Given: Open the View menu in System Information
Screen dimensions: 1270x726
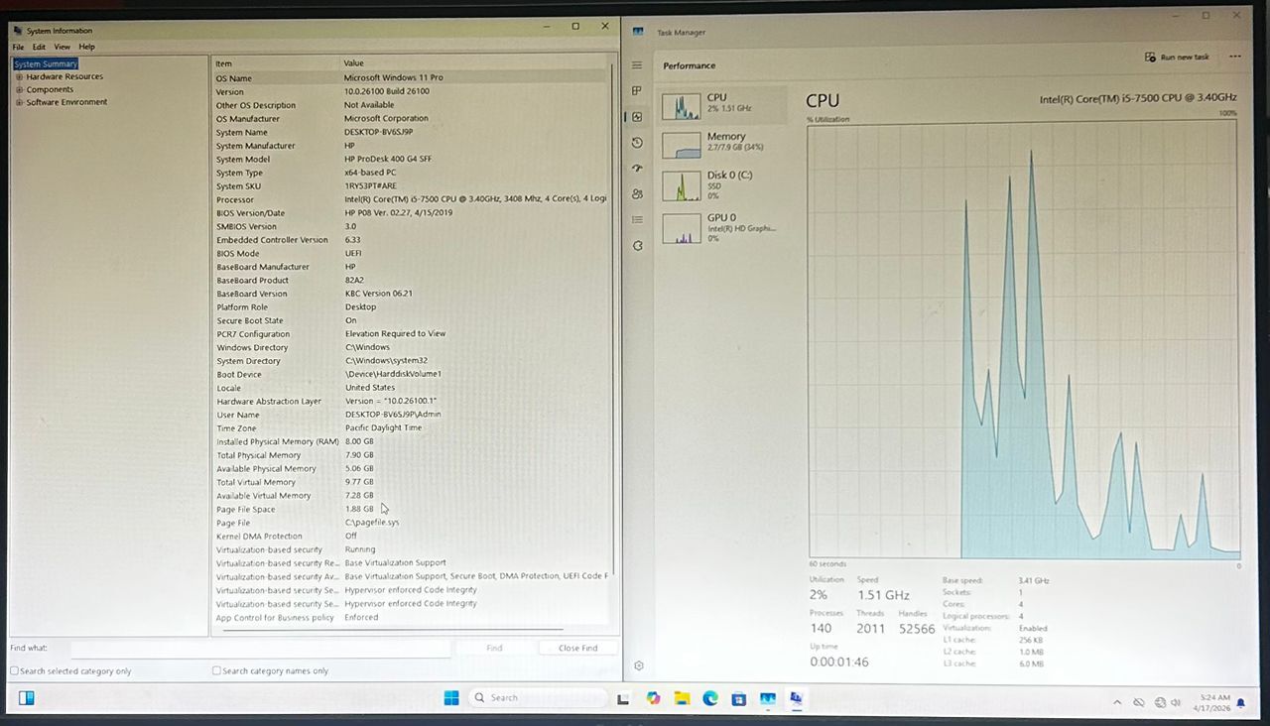Looking at the screenshot, I should (x=62, y=47).
